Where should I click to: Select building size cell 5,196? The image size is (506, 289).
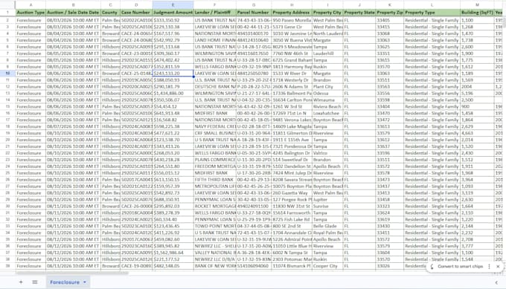(477, 93)
